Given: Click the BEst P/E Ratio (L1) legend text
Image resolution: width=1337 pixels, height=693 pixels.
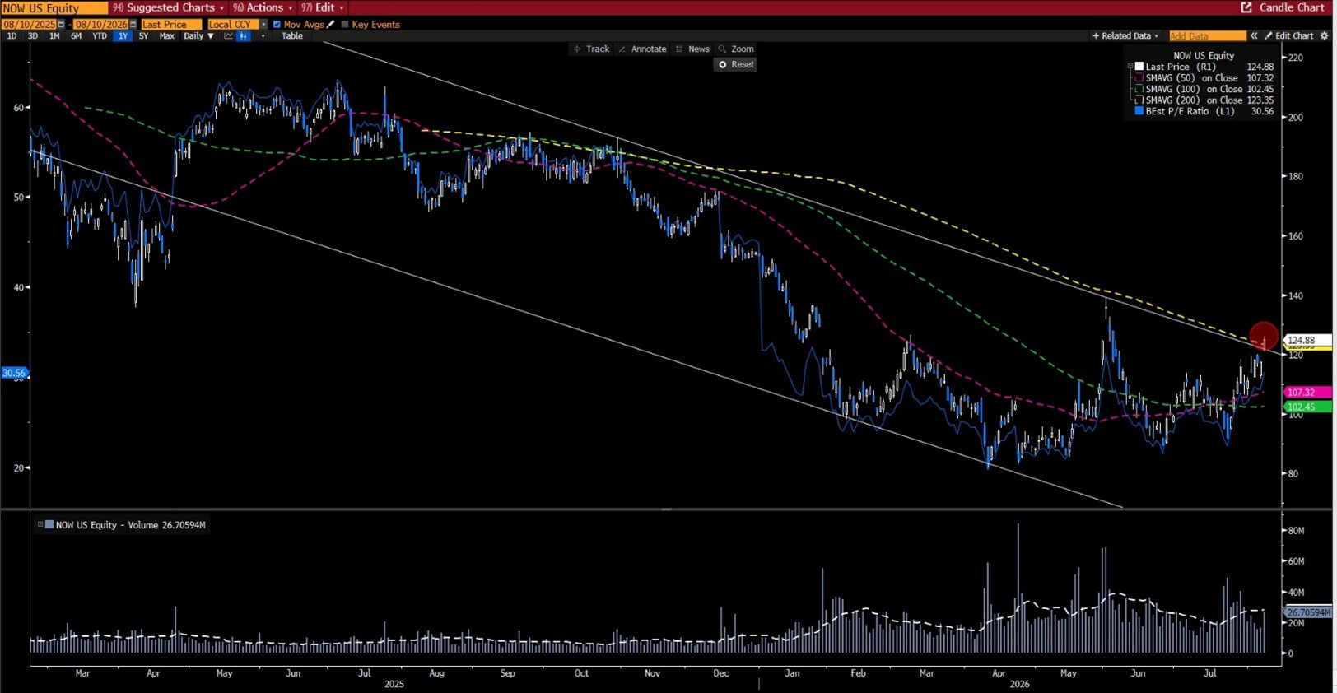Looking at the screenshot, I should pyautogui.click(x=1190, y=111).
